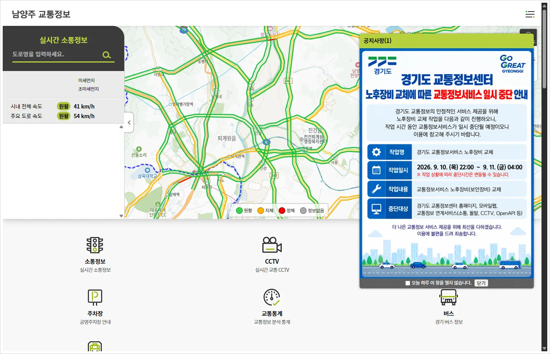Open the 교통통계 menu link
This screenshot has width=550, height=354.
[272, 313]
